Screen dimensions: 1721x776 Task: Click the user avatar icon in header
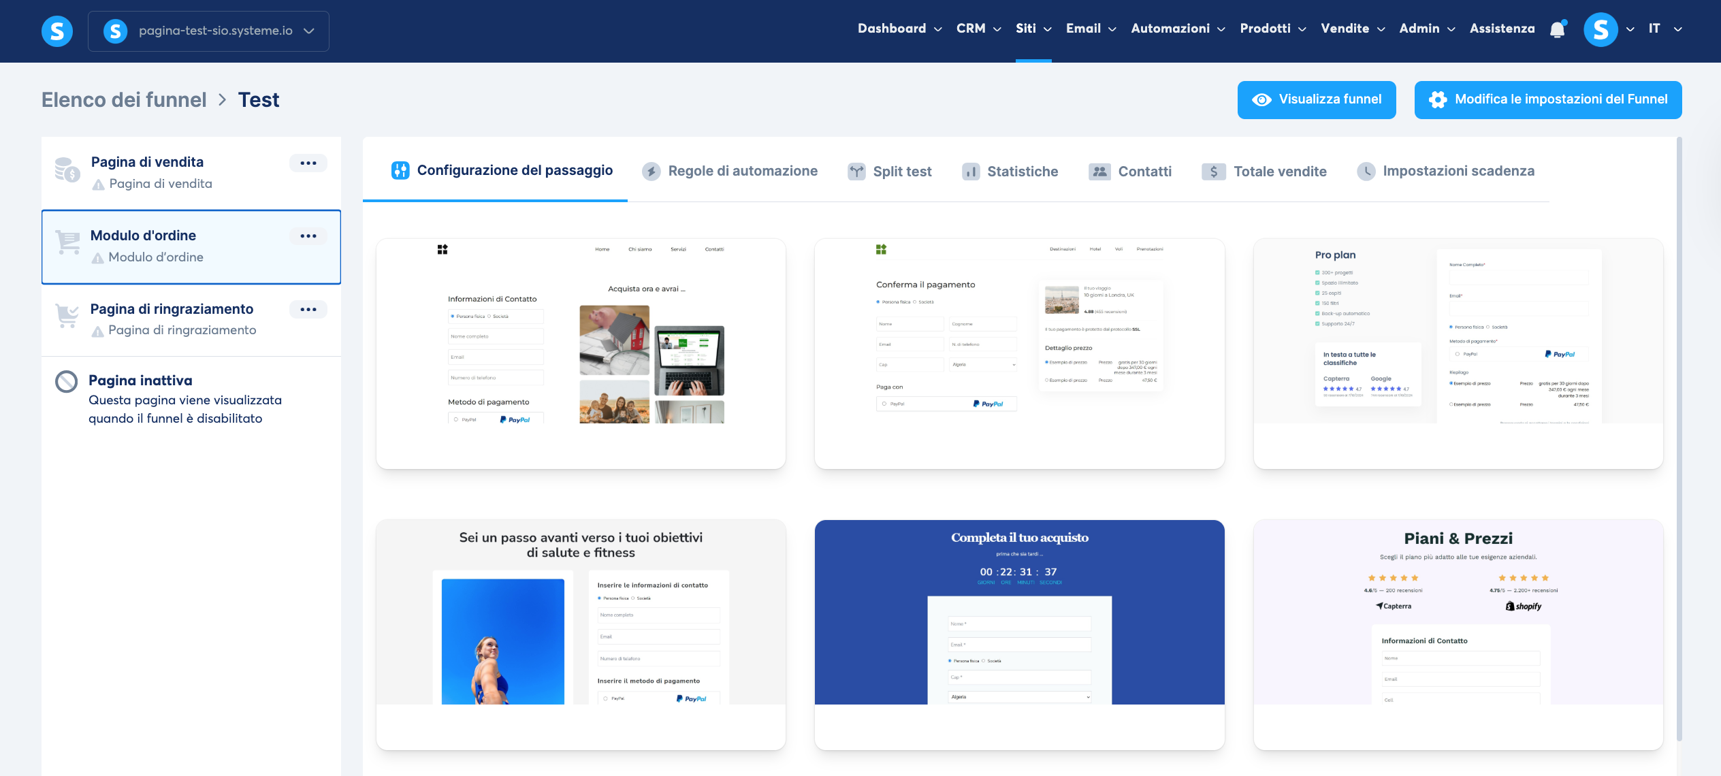click(x=1600, y=29)
